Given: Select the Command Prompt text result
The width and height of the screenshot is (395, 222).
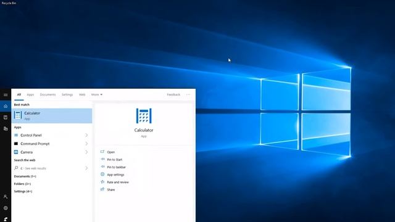Looking at the screenshot, I should (35, 144).
